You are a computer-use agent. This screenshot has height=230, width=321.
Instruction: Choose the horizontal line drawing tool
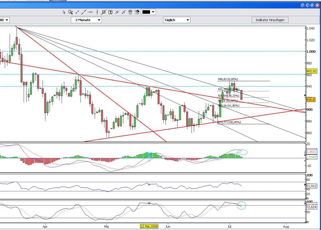[x=90, y=12]
